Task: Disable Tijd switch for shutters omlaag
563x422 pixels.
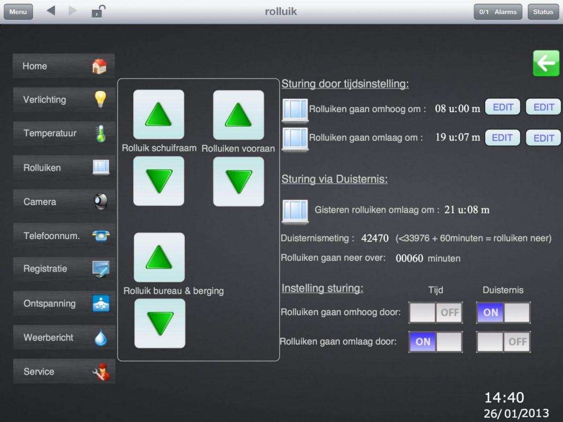Action: pos(435,342)
